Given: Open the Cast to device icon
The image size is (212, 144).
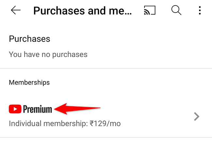Looking at the screenshot, I should [x=150, y=11].
